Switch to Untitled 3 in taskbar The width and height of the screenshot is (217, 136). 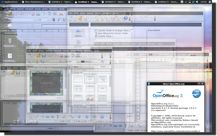click(113, 2)
